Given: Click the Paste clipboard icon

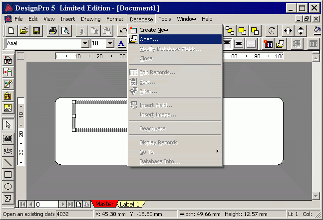Looking at the screenshot, I should [107, 31].
